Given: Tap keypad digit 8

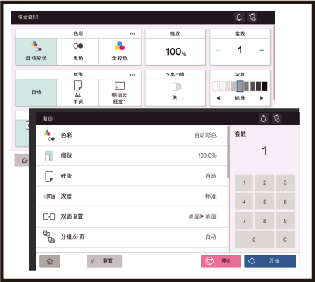Looking at the screenshot, I should [265, 221].
